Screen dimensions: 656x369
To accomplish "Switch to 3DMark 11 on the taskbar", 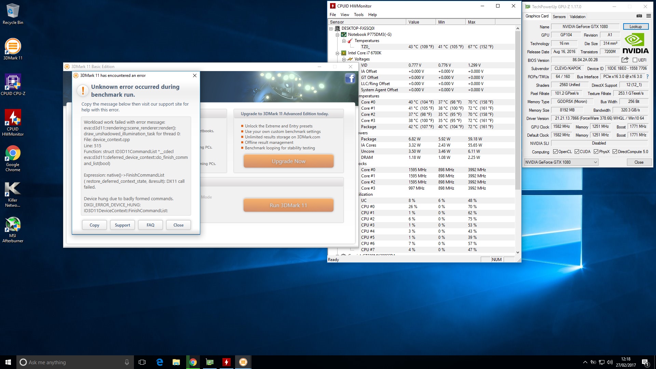I will tap(243, 362).
